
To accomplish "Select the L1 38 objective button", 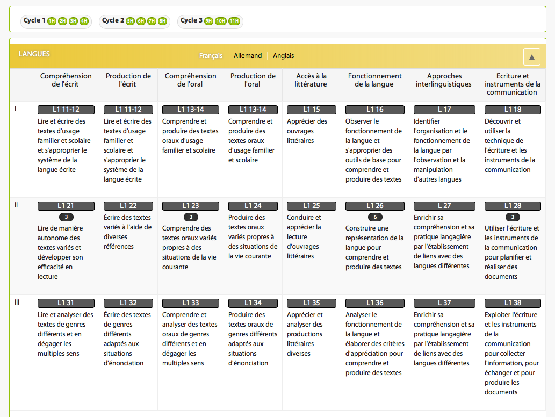I will [x=513, y=303].
